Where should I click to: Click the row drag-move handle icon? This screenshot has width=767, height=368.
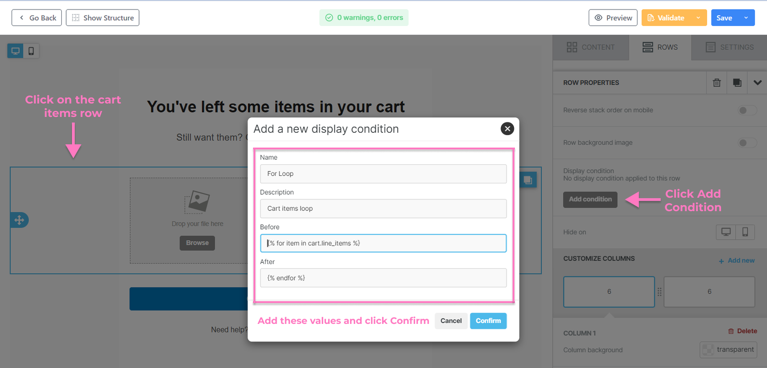click(x=19, y=220)
